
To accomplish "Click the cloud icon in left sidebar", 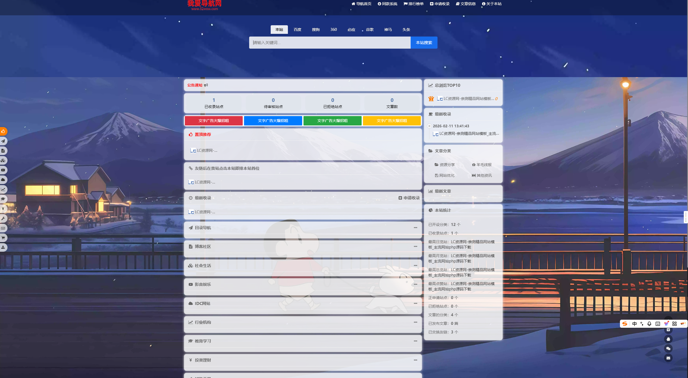I will click(3, 180).
